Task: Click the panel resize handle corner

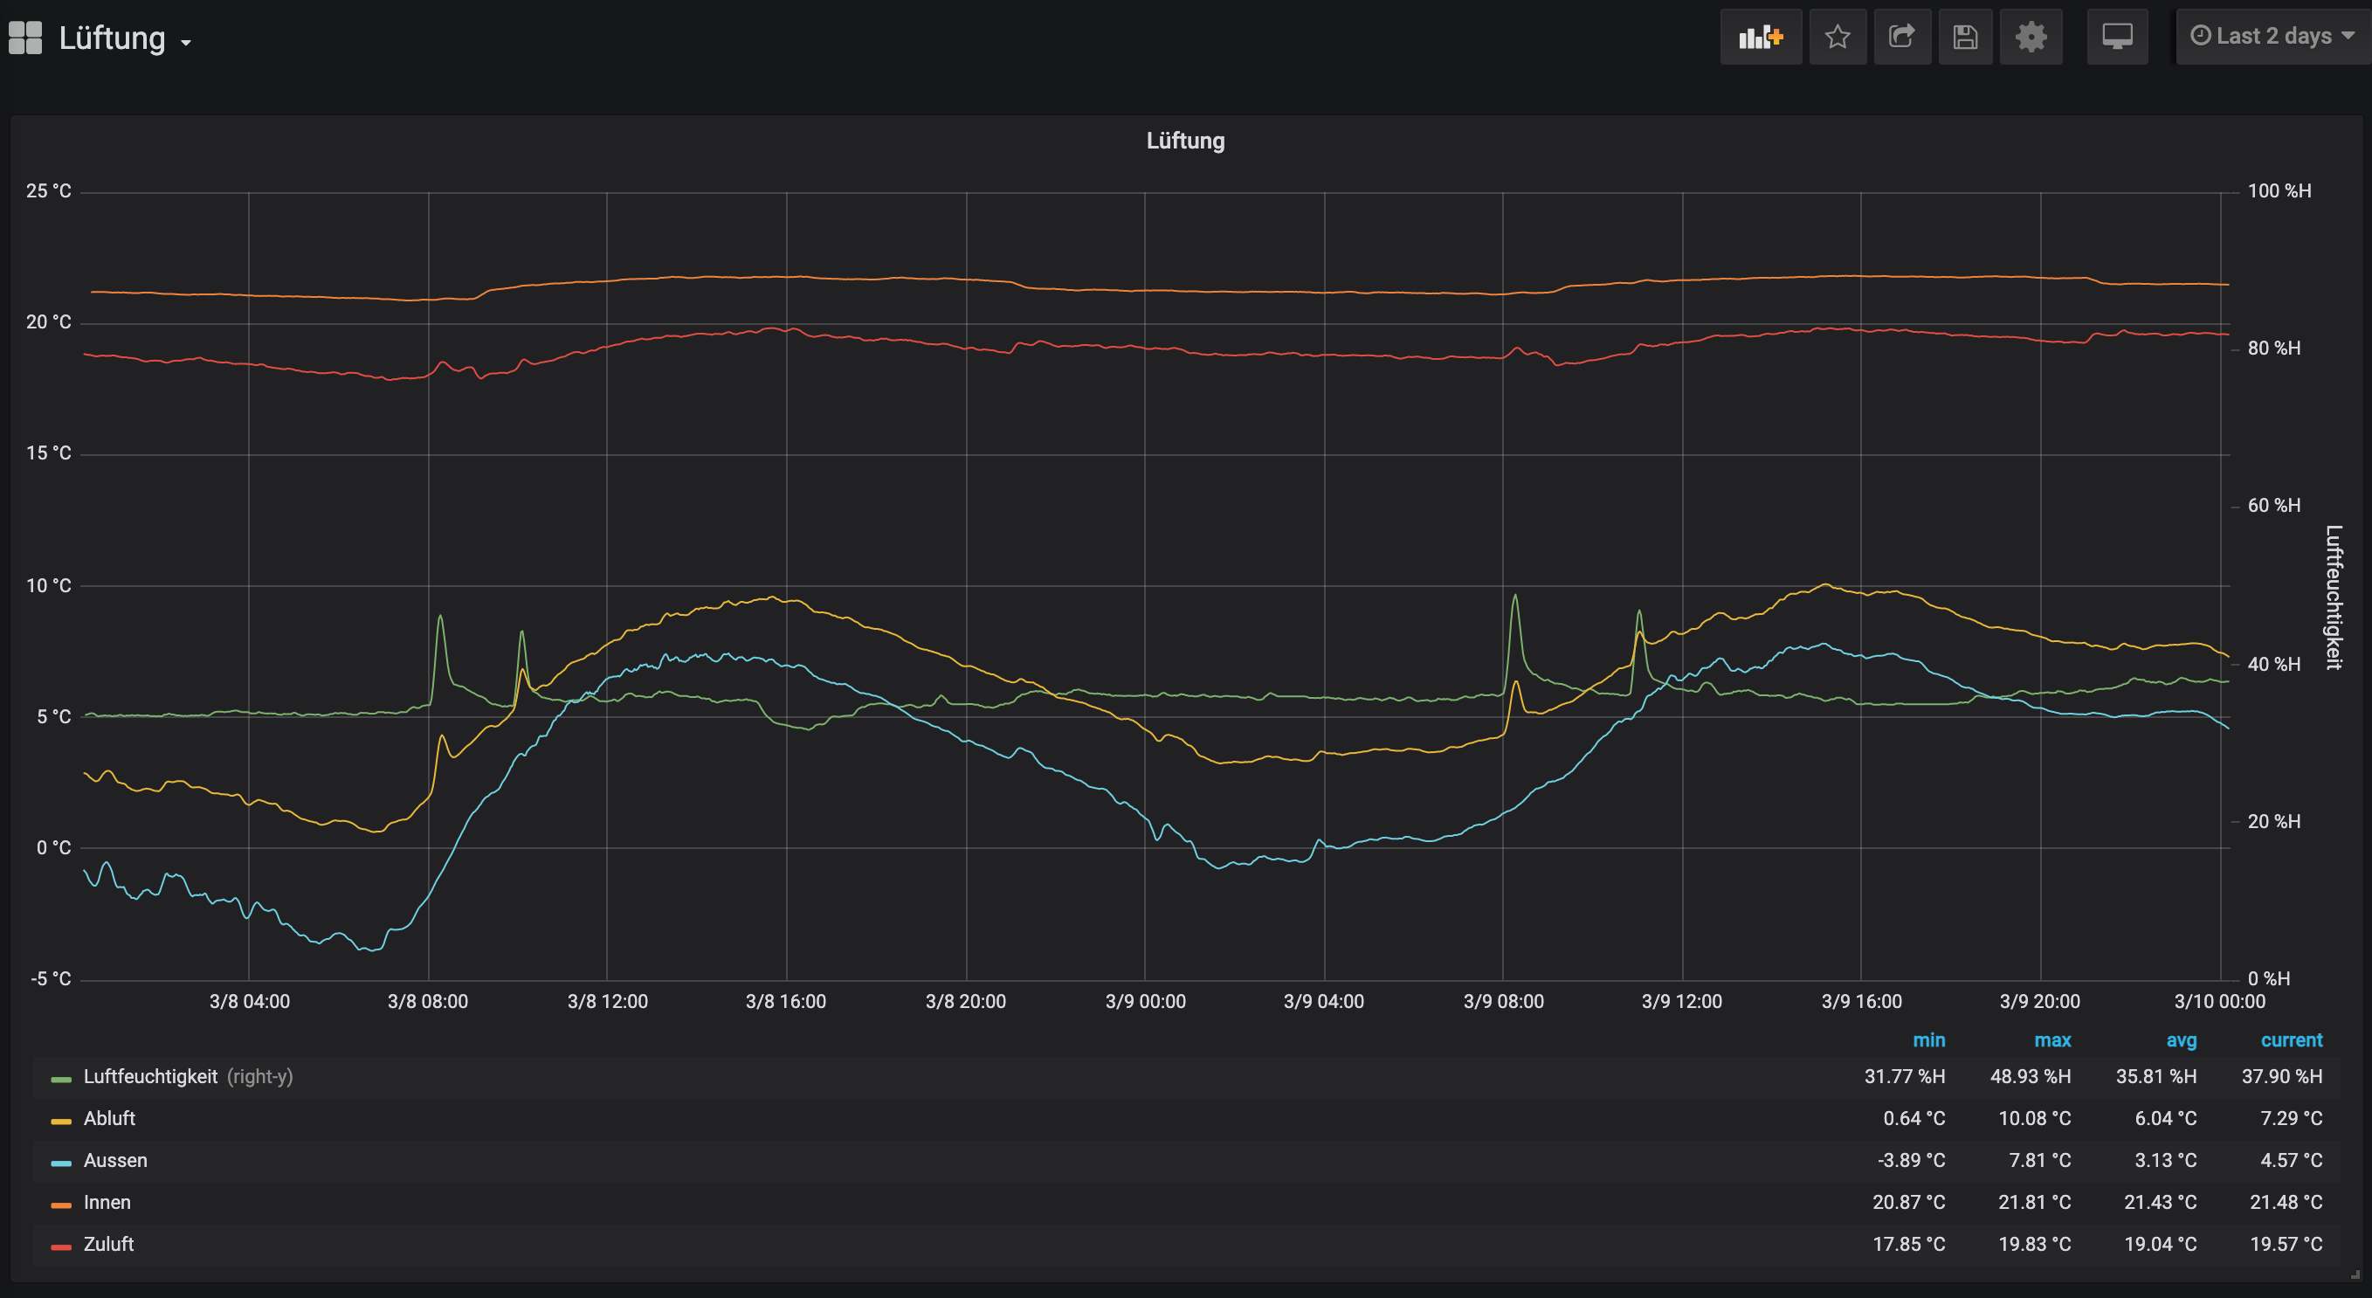Action: [2355, 1275]
